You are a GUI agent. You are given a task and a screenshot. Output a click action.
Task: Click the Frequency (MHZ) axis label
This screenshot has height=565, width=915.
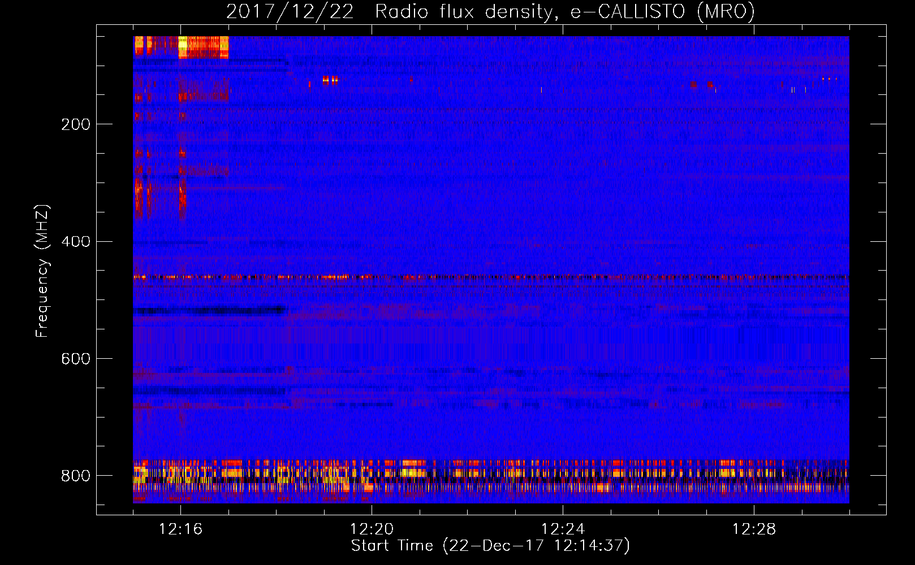click(x=42, y=271)
